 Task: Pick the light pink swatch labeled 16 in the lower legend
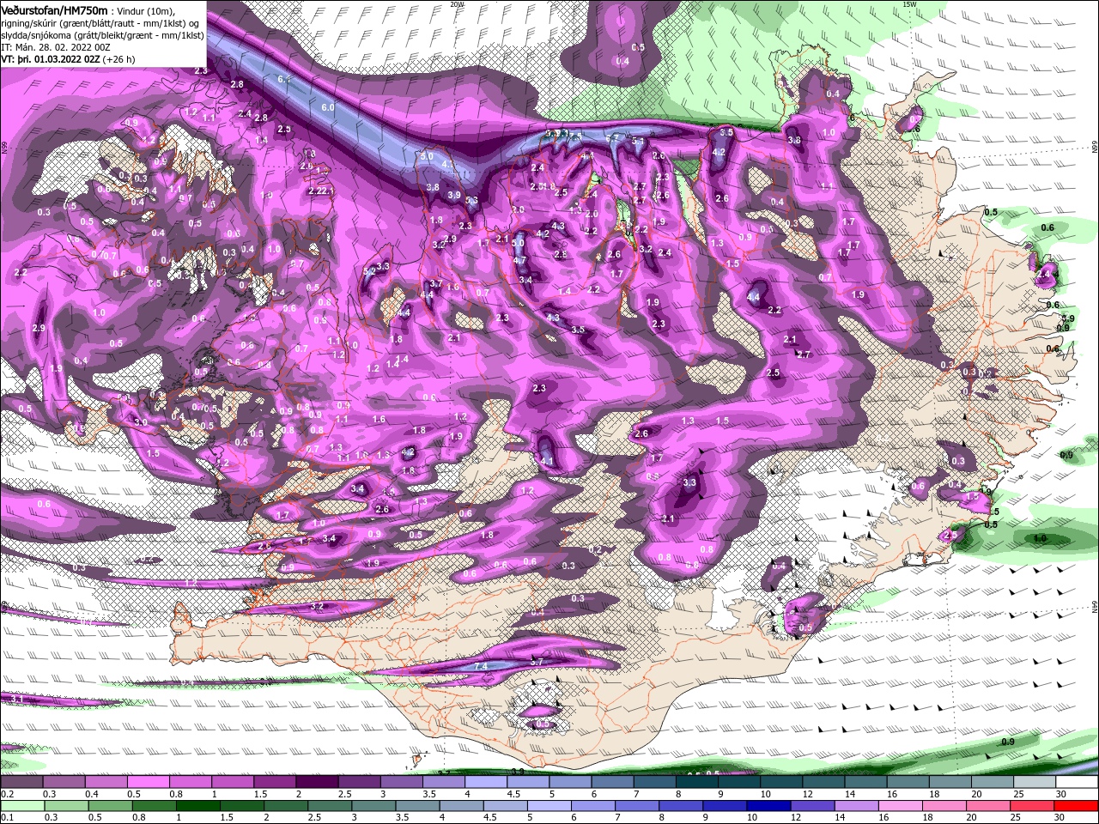point(900,805)
